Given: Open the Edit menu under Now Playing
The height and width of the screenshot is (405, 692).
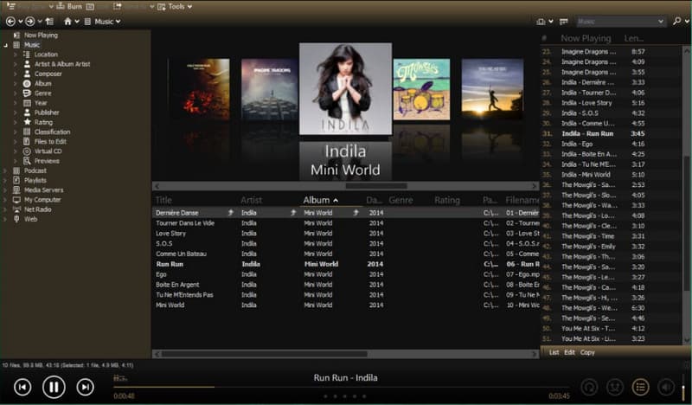Looking at the screenshot, I should (x=569, y=352).
